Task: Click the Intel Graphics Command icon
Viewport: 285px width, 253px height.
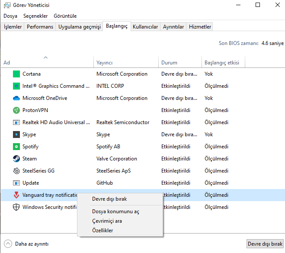Action: (16, 86)
